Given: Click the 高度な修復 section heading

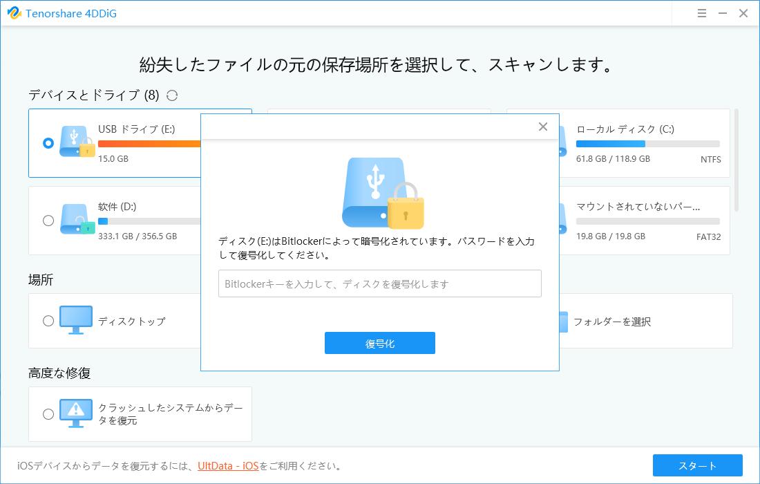Looking at the screenshot, I should tap(59, 373).
